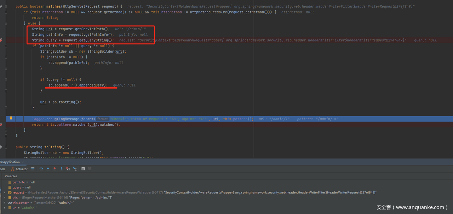The height and width of the screenshot is (214, 453).
Task: Open the Evaluate Expression calculator icon
Action: [x=83, y=169]
